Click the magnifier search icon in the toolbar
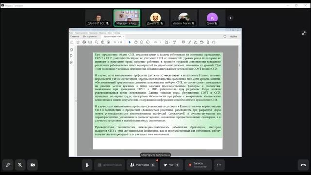 96,42
